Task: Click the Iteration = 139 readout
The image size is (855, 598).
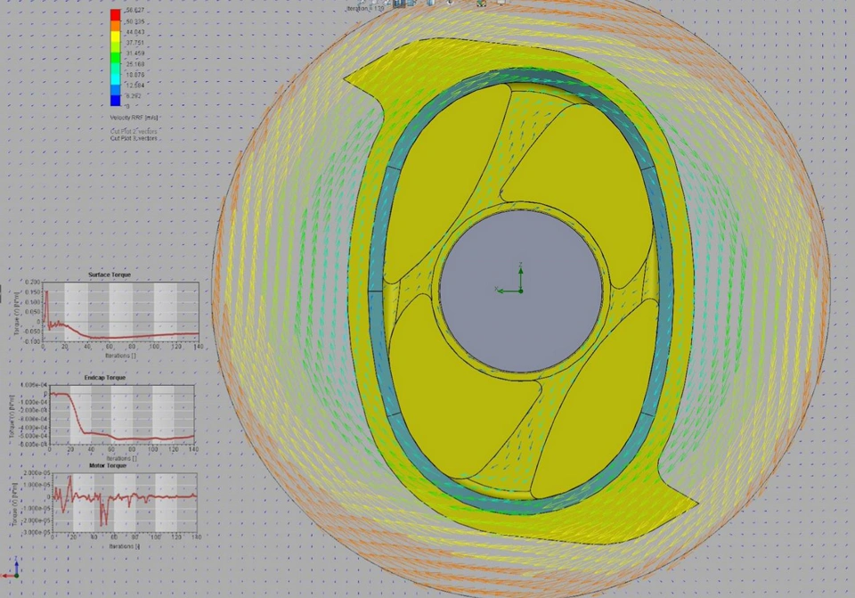Action: pyautogui.click(x=365, y=9)
